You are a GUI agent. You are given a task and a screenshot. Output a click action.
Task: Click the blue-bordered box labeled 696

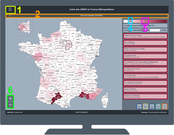click(x=152, y=106)
